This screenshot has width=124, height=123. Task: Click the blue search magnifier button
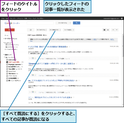point(76,23)
